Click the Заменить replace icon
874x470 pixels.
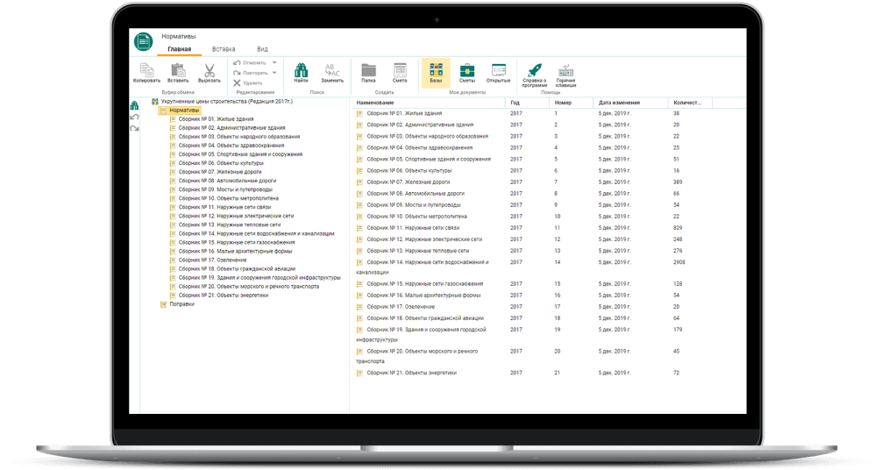pyautogui.click(x=332, y=69)
